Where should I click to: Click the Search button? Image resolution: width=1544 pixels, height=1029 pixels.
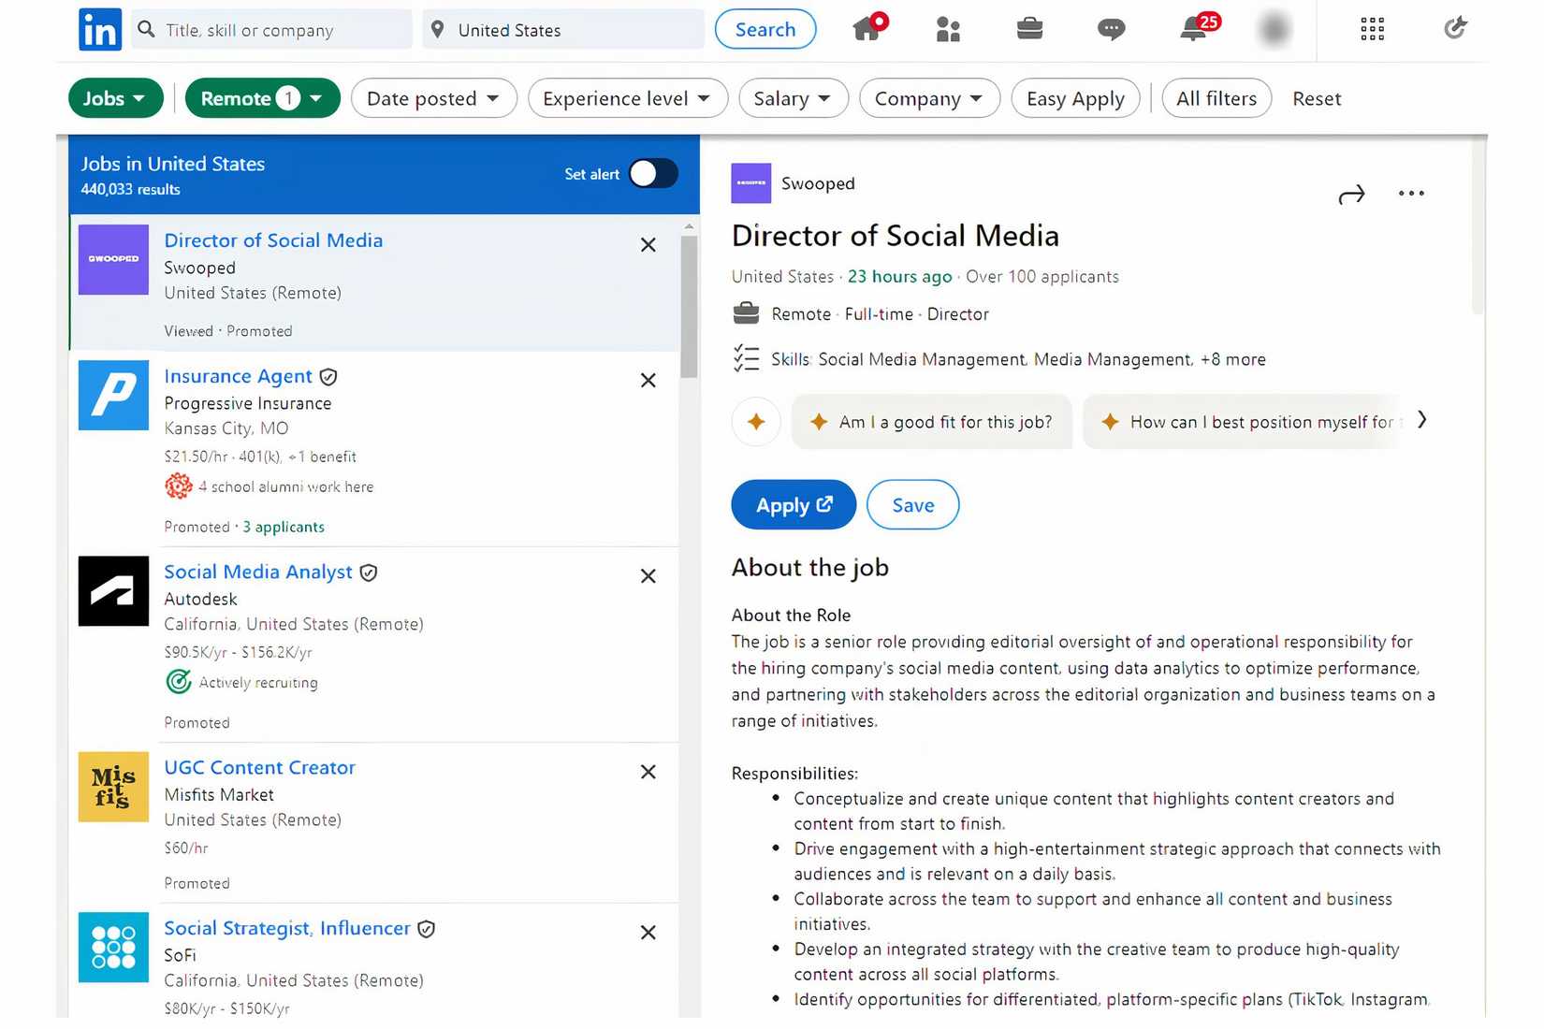click(x=765, y=29)
